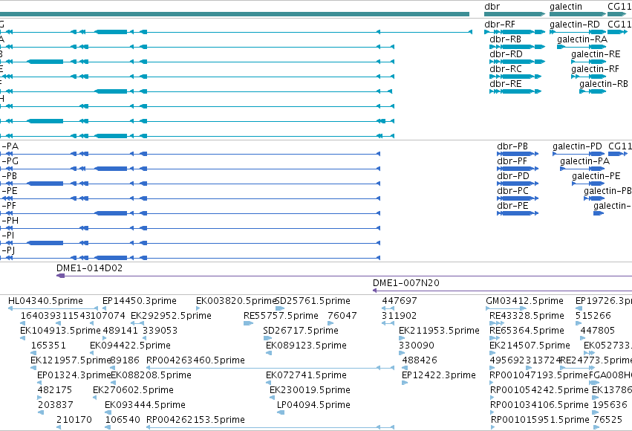Image resolution: width=632 pixels, height=431 pixels.
Task: Select EST SD26717.5prime
Action: pyautogui.click(x=301, y=331)
